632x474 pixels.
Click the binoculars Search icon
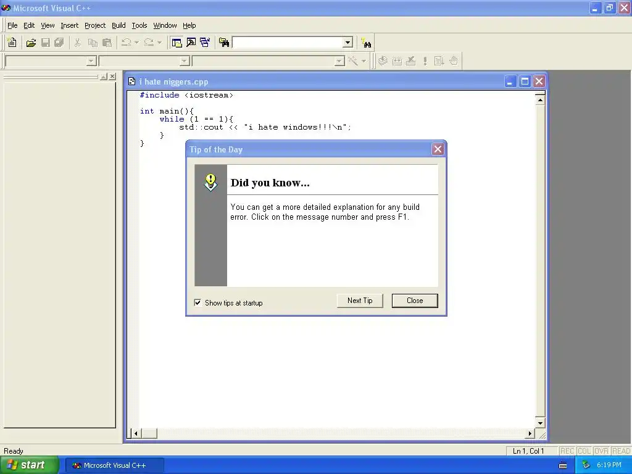367,43
